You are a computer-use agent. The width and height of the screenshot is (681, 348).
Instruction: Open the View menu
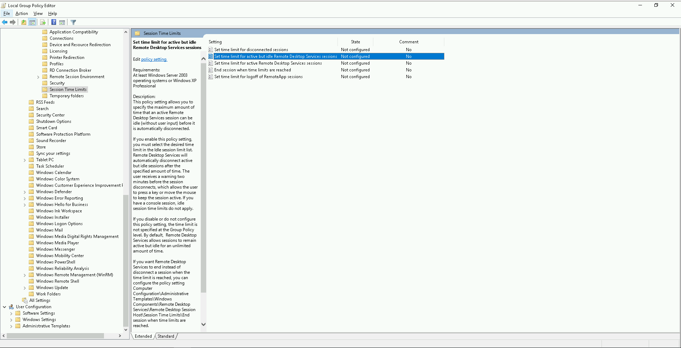[x=38, y=13]
